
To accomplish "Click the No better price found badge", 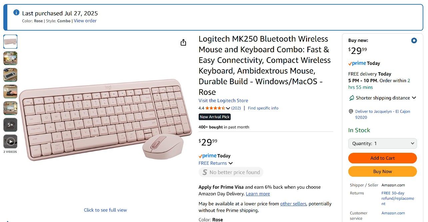I will click(231, 172).
